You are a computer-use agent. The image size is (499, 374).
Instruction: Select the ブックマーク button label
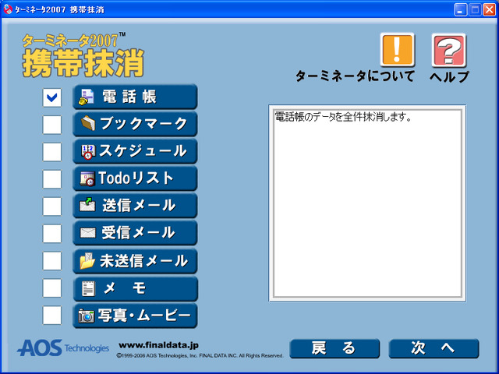click(x=143, y=123)
